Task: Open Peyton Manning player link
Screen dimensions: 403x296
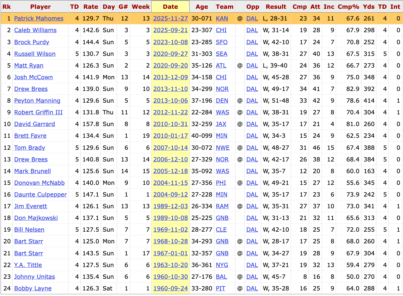Action: coord(37,101)
